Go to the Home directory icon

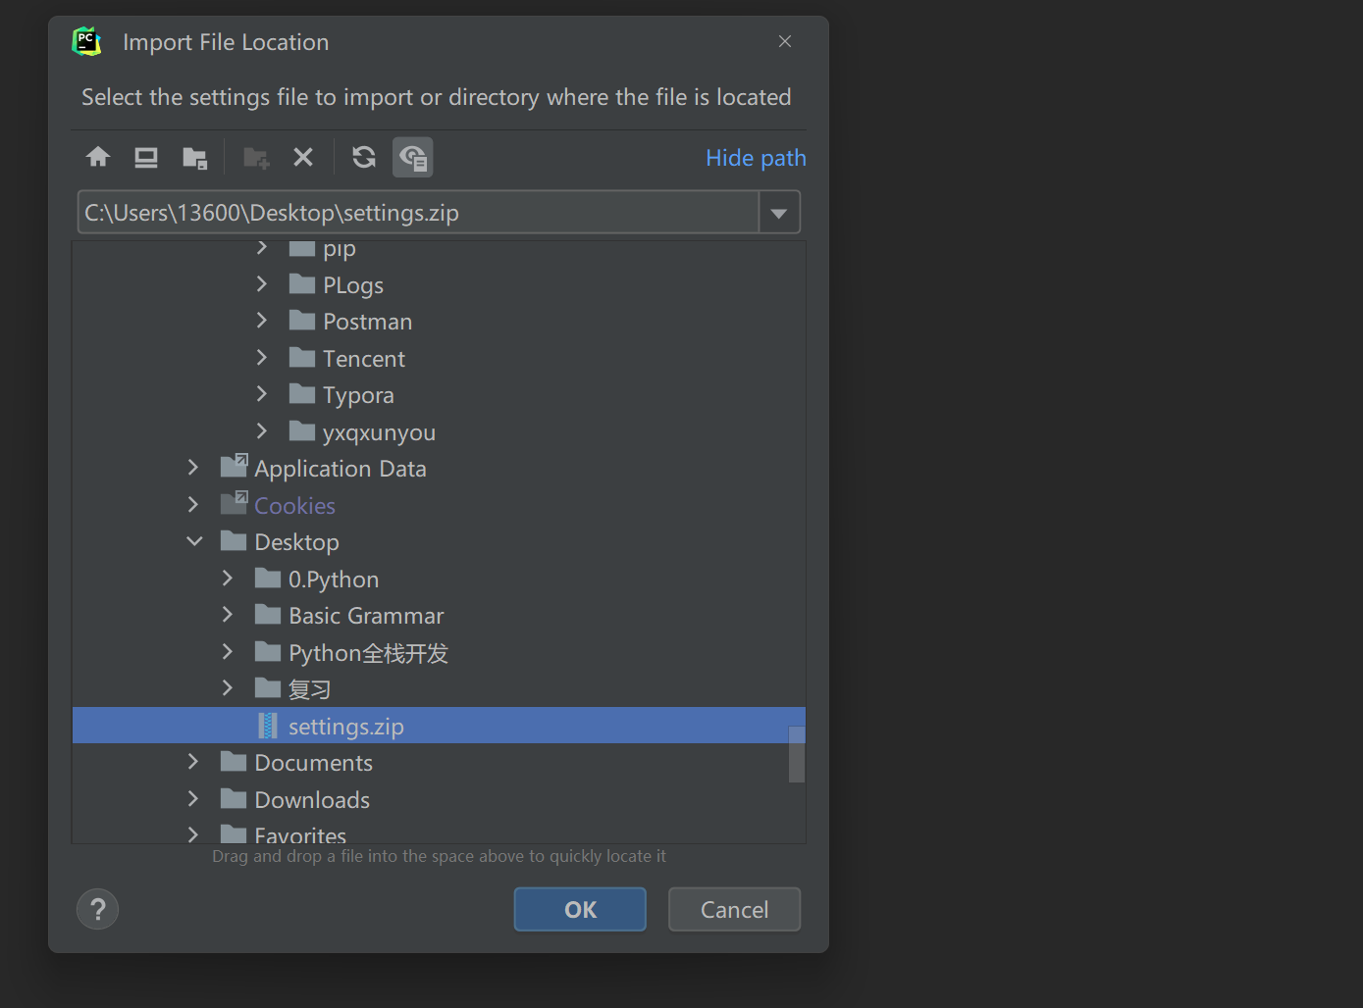(98, 157)
